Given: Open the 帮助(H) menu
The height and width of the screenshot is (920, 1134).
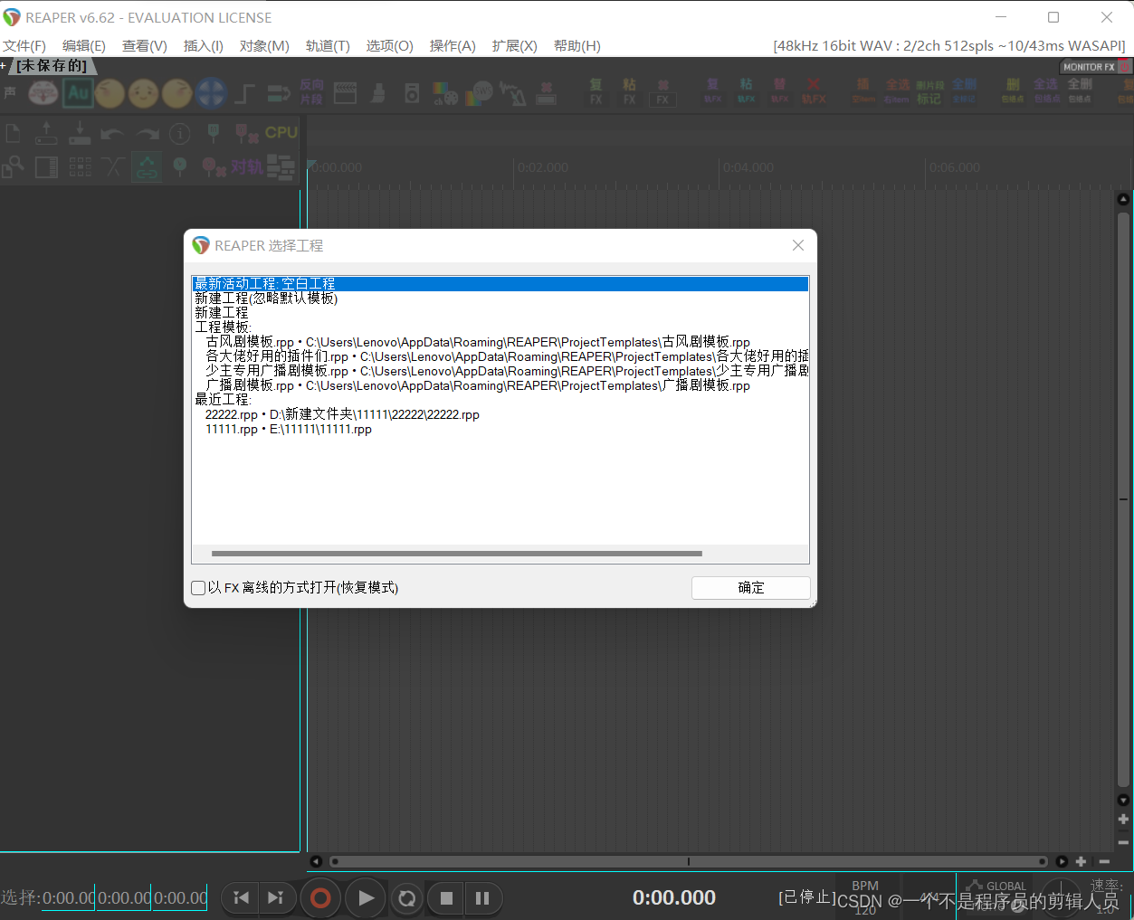Looking at the screenshot, I should (x=577, y=46).
